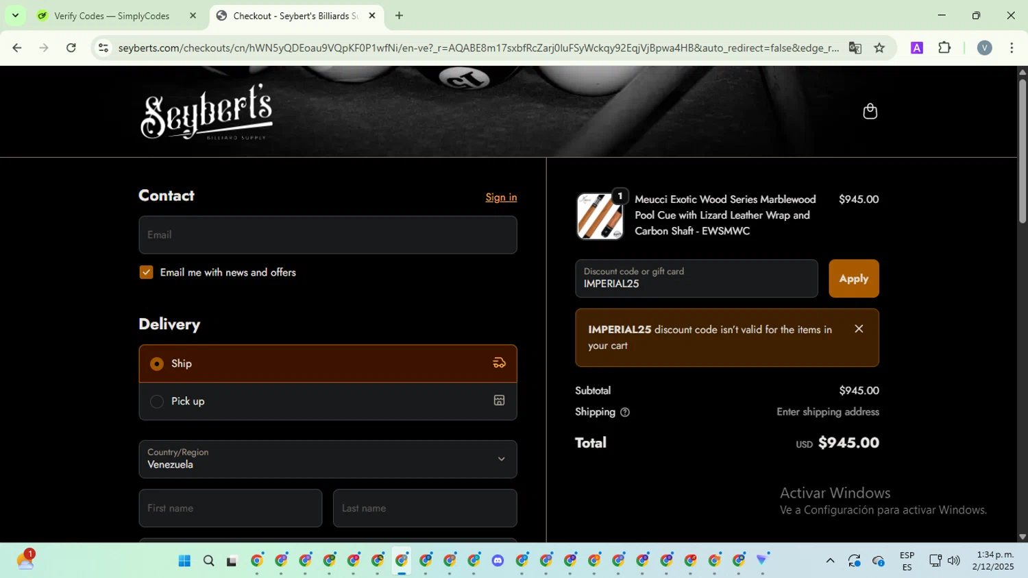Viewport: 1028px width, 578px height.
Task: Click the Delivery section heading
Action: (169, 324)
